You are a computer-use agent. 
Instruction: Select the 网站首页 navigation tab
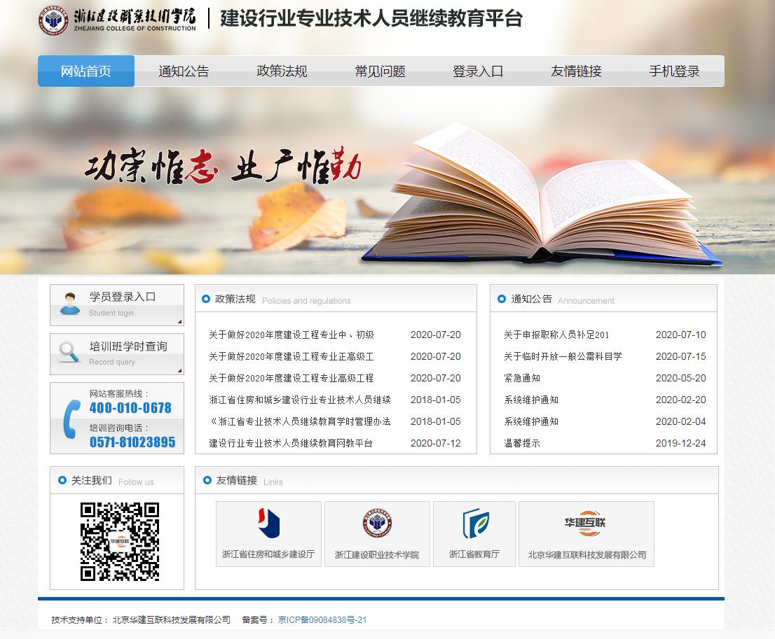86,71
